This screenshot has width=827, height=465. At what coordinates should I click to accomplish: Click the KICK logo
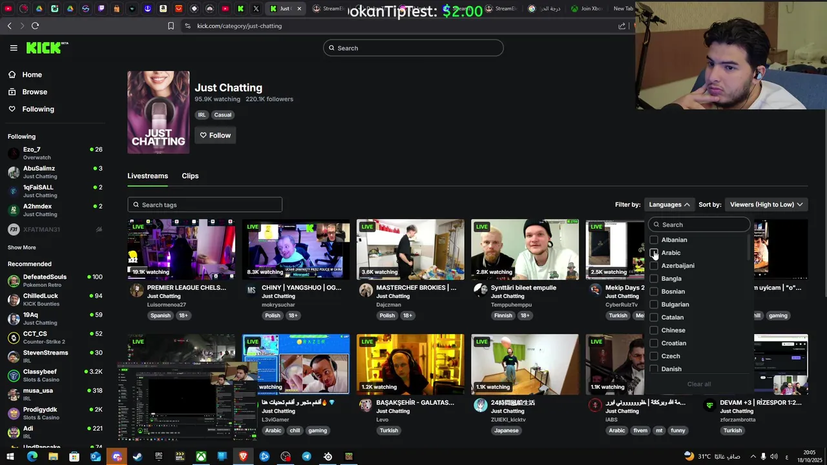(47, 48)
